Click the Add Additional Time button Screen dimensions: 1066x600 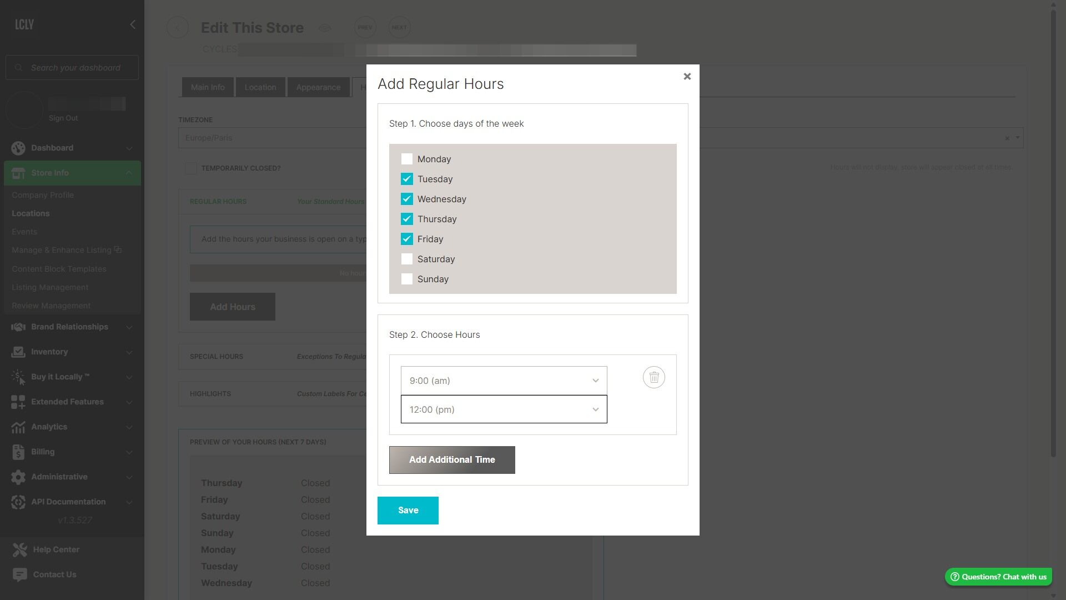pyautogui.click(x=452, y=460)
